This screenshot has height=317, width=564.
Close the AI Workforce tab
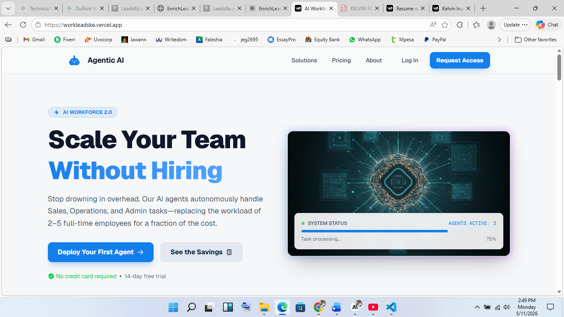(331, 8)
